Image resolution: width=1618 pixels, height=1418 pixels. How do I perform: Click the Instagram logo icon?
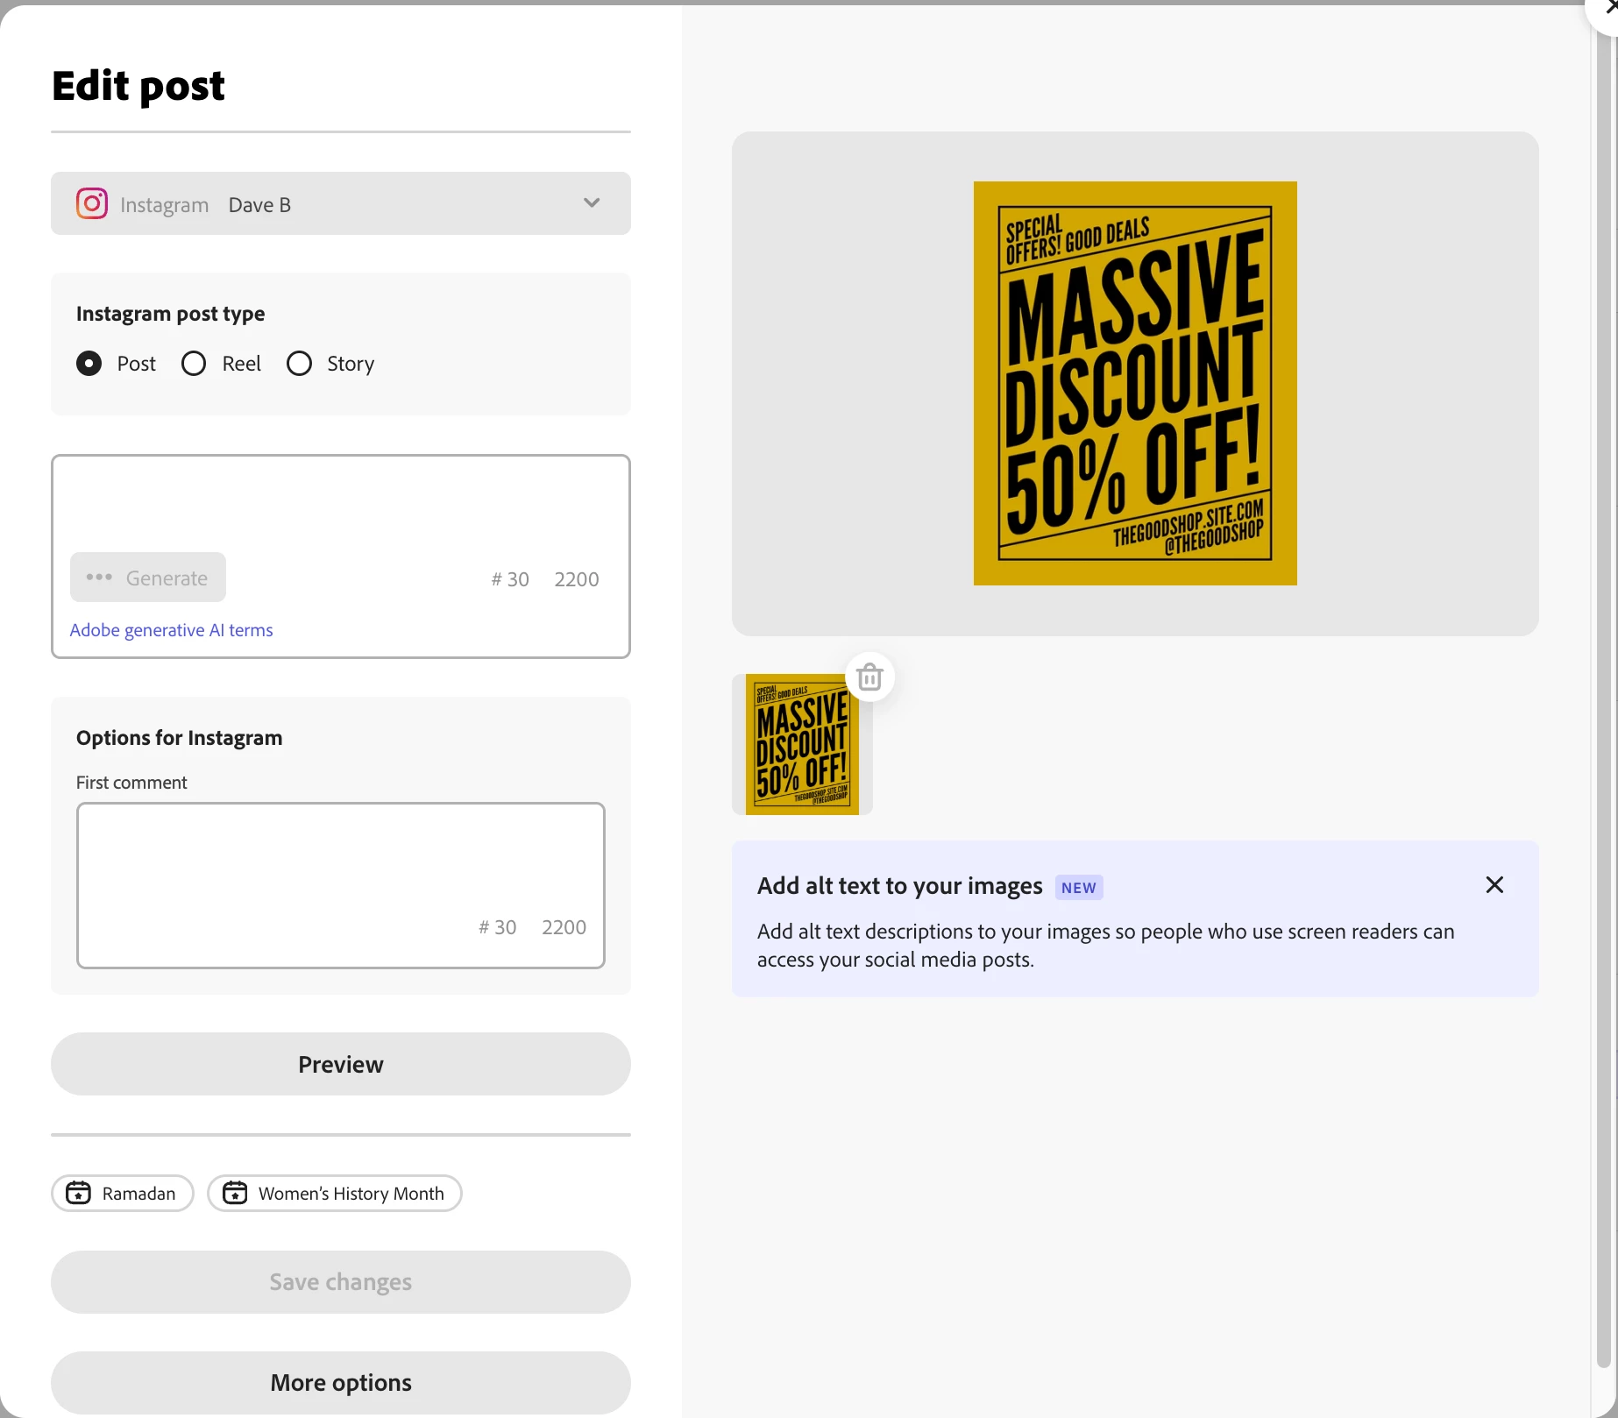[92, 203]
